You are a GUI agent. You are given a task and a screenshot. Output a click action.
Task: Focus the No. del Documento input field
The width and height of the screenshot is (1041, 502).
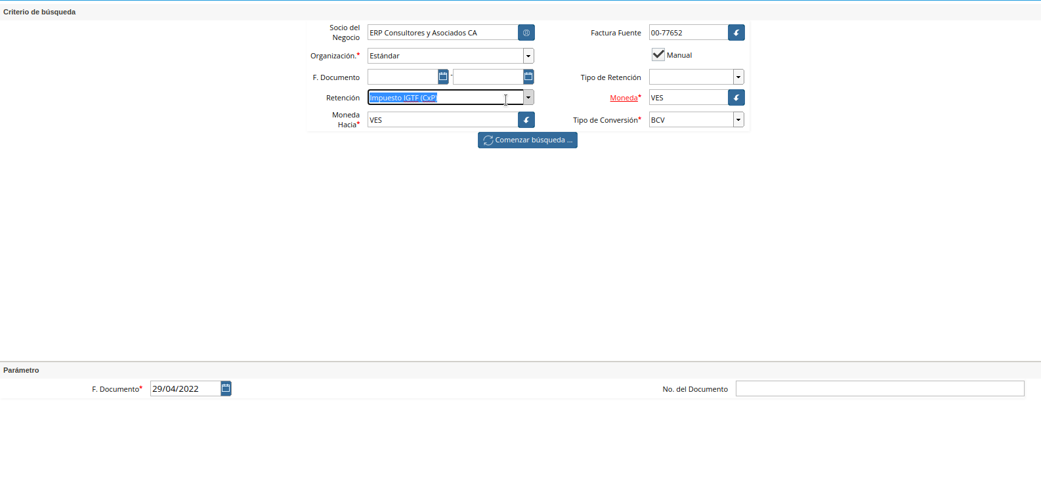coord(880,388)
